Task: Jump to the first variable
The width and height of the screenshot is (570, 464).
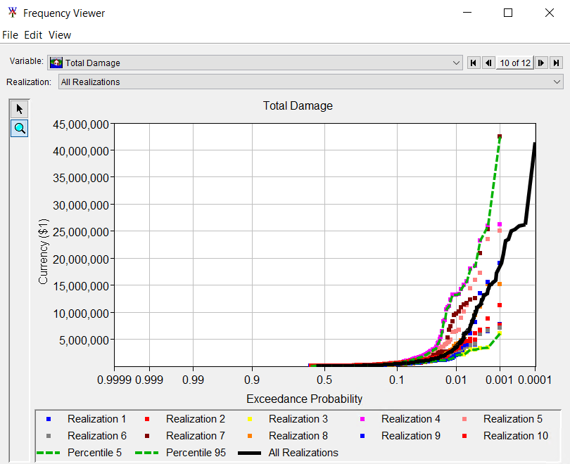Action: [x=474, y=63]
